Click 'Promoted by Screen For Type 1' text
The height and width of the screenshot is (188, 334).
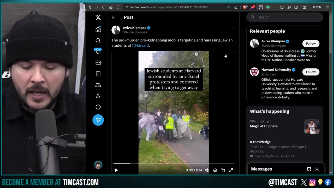pos(274,156)
